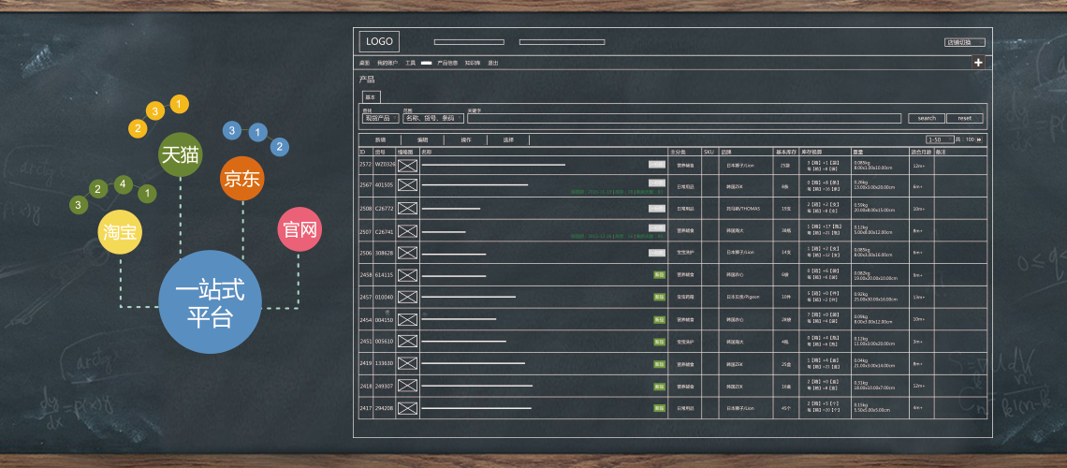Open the 名称、货号、条码 range dropdown
This screenshot has height=468, width=1067.
point(433,118)
